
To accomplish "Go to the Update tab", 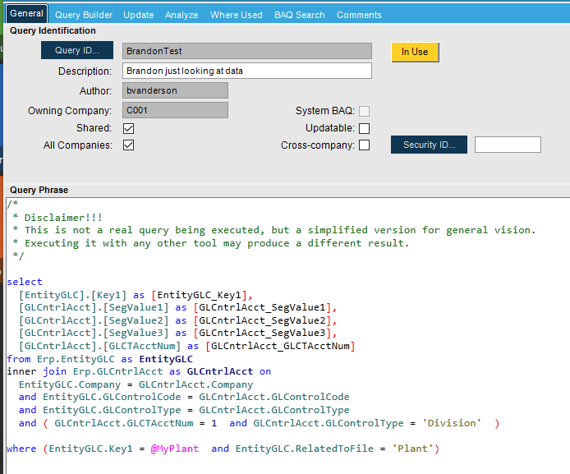I will pyautogui.click(x=138, y=15).
